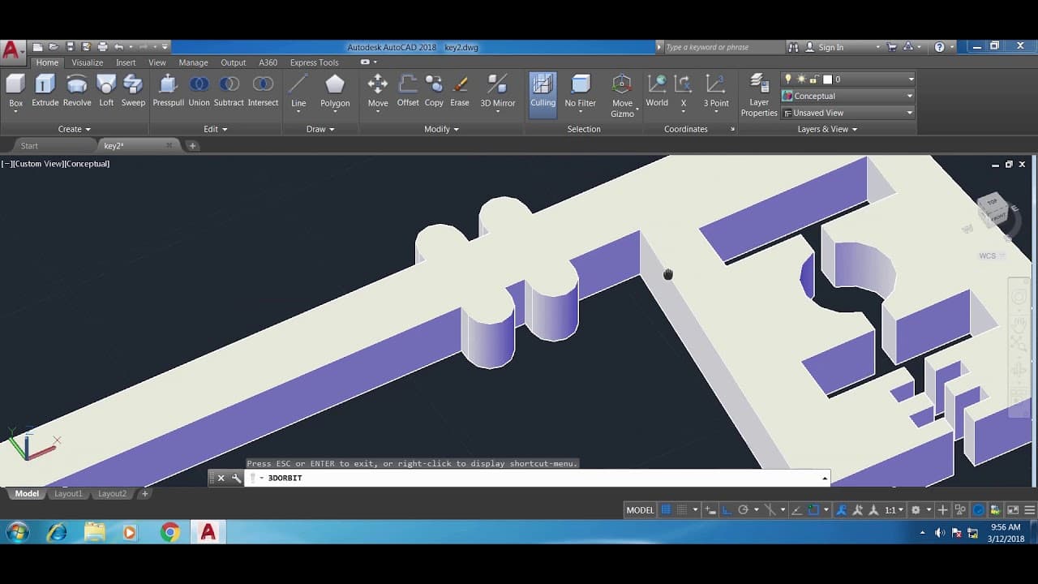
Task: Click the Sign In link
Action: click(x=830, y=47)
